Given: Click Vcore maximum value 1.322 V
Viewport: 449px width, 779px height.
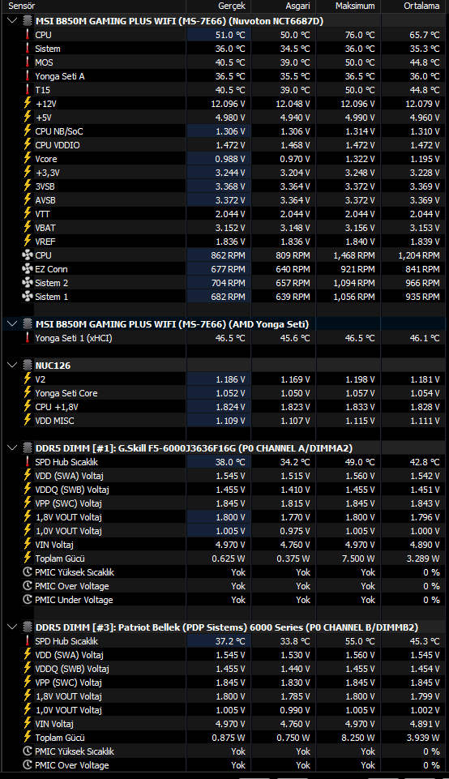Looking at the screenshot, I should pos(360,159).
